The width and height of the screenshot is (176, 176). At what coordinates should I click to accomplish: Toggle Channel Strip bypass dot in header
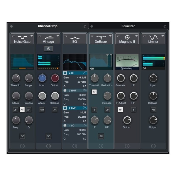coord(11,26)
